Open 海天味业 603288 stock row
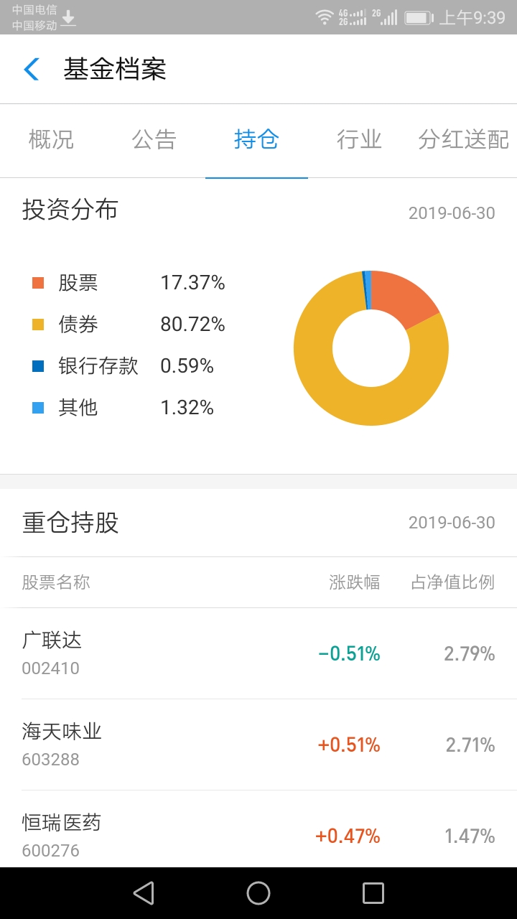The height and width of the screenshot is (919, 517). pos(258,745)
